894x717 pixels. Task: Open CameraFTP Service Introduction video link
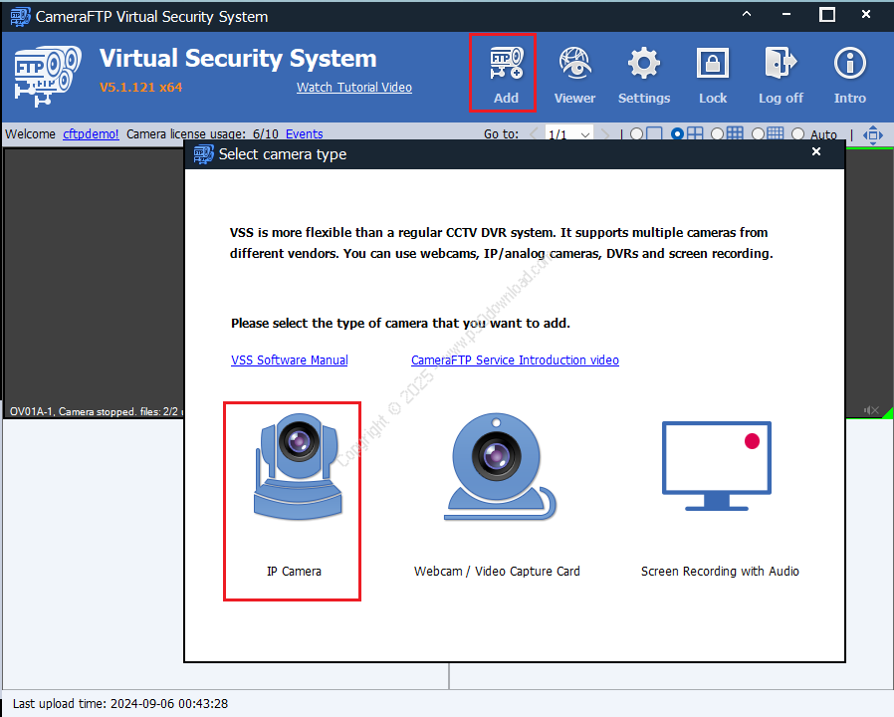515,360
